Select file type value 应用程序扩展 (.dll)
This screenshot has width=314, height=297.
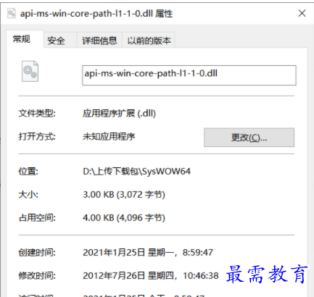click(x=119, y=113)
